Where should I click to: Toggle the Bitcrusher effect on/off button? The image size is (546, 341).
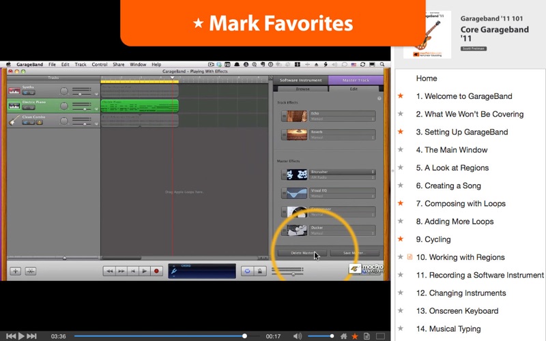click(284, 175)
